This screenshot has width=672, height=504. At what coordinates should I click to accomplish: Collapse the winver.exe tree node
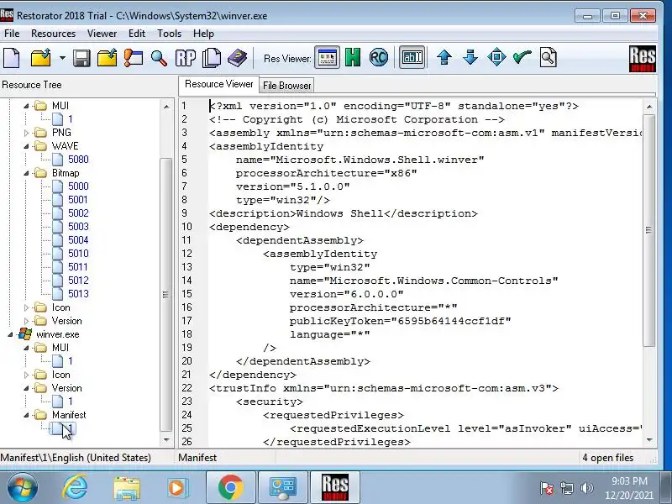click(10, 334)
